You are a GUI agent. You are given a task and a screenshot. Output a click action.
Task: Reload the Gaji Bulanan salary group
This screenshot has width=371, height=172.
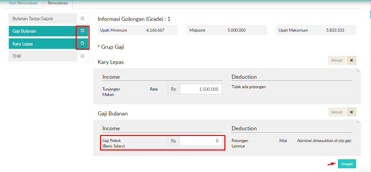pos(337,112)
